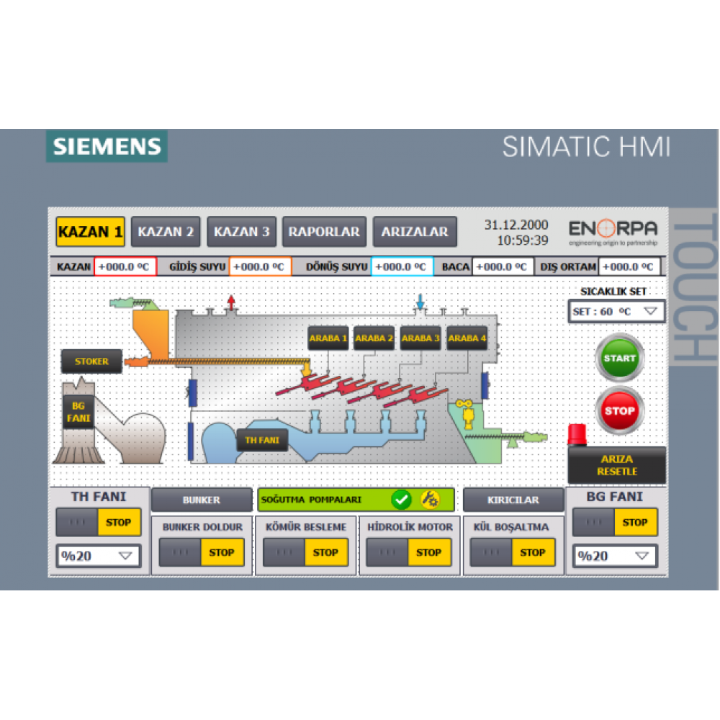Click the GİDİŞ SUYU temperature field
This screenshot has height=720, width=720.
[261, 266]
